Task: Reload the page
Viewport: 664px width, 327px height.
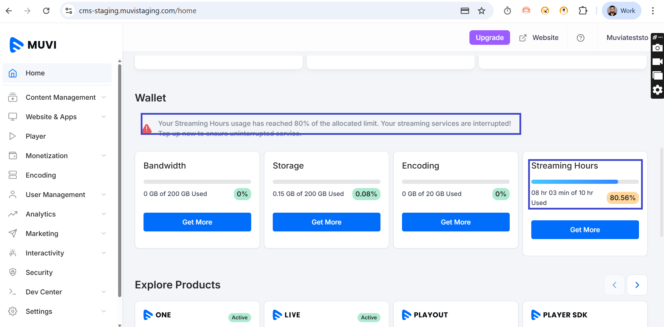Action: coord(46,11)
